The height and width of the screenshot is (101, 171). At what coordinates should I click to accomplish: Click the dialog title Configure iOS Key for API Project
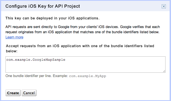pyautogui.click(x=43, y=6)
